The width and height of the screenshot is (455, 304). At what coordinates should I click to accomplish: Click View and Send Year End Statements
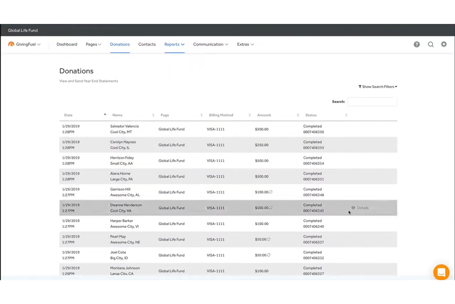[x=89, y=81]
